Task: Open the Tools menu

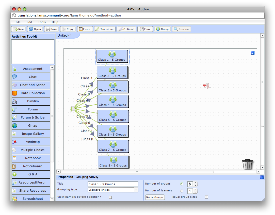Action: (42, 22)
